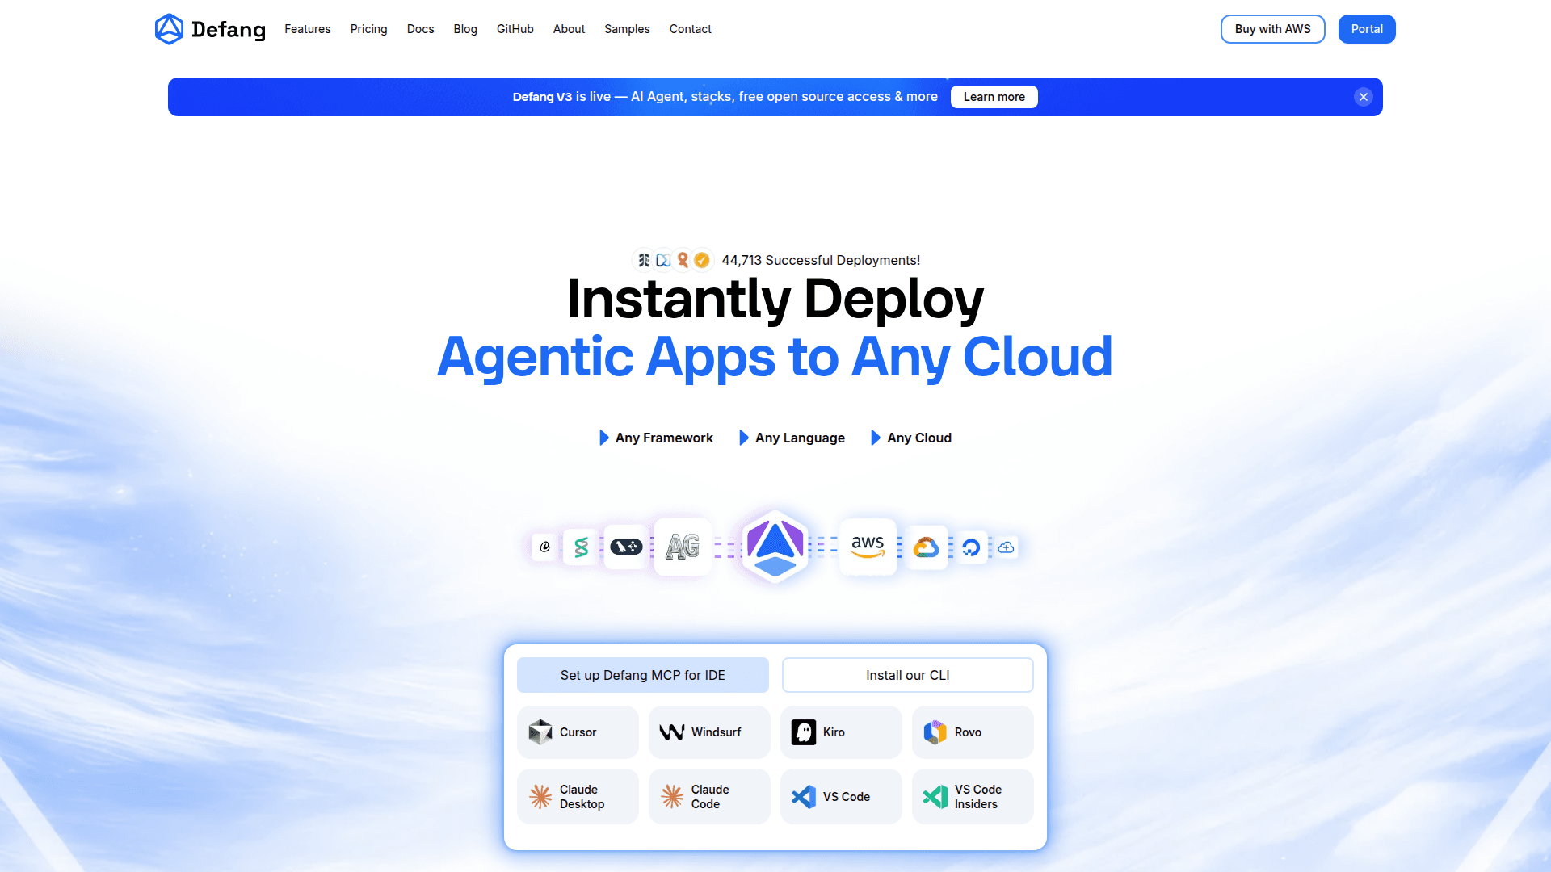1551x872 pixels.
Task: Click the Defang logo in the header
Action: (x=209, y=29)
